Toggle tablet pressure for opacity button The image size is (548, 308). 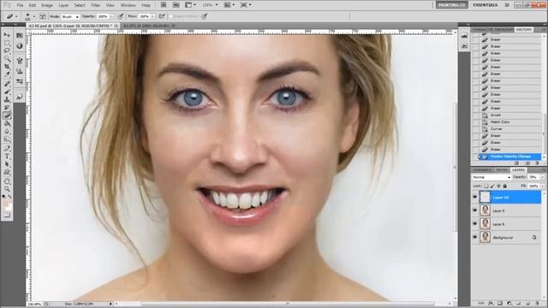[x=121, y=16]
